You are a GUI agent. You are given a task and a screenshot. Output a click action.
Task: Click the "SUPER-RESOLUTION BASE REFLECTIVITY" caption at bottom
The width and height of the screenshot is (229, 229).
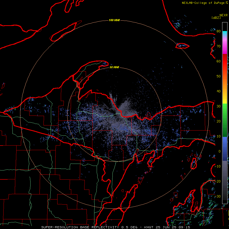point(80,227)
